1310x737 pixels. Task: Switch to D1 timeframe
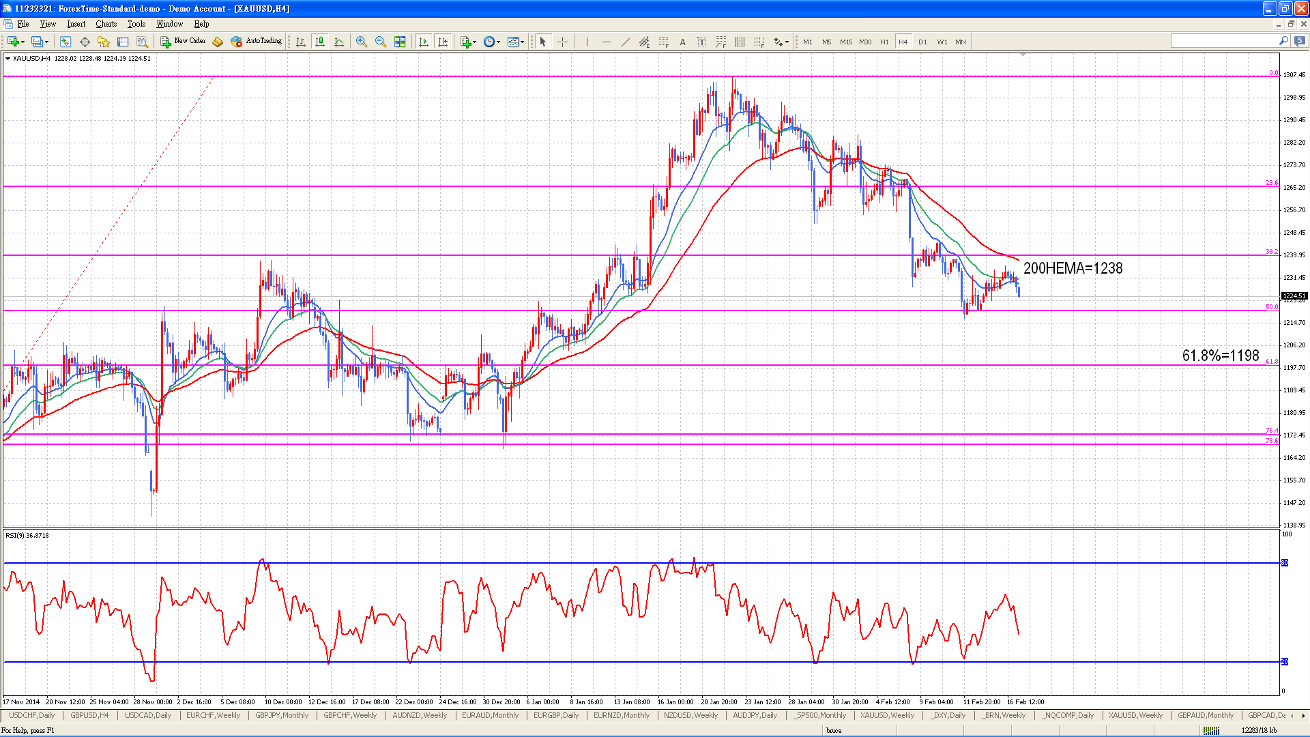[x=922, y=42]
